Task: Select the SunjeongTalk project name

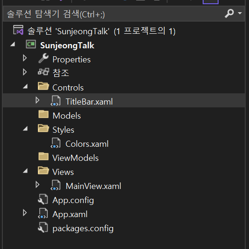Action: pos(67,45)
